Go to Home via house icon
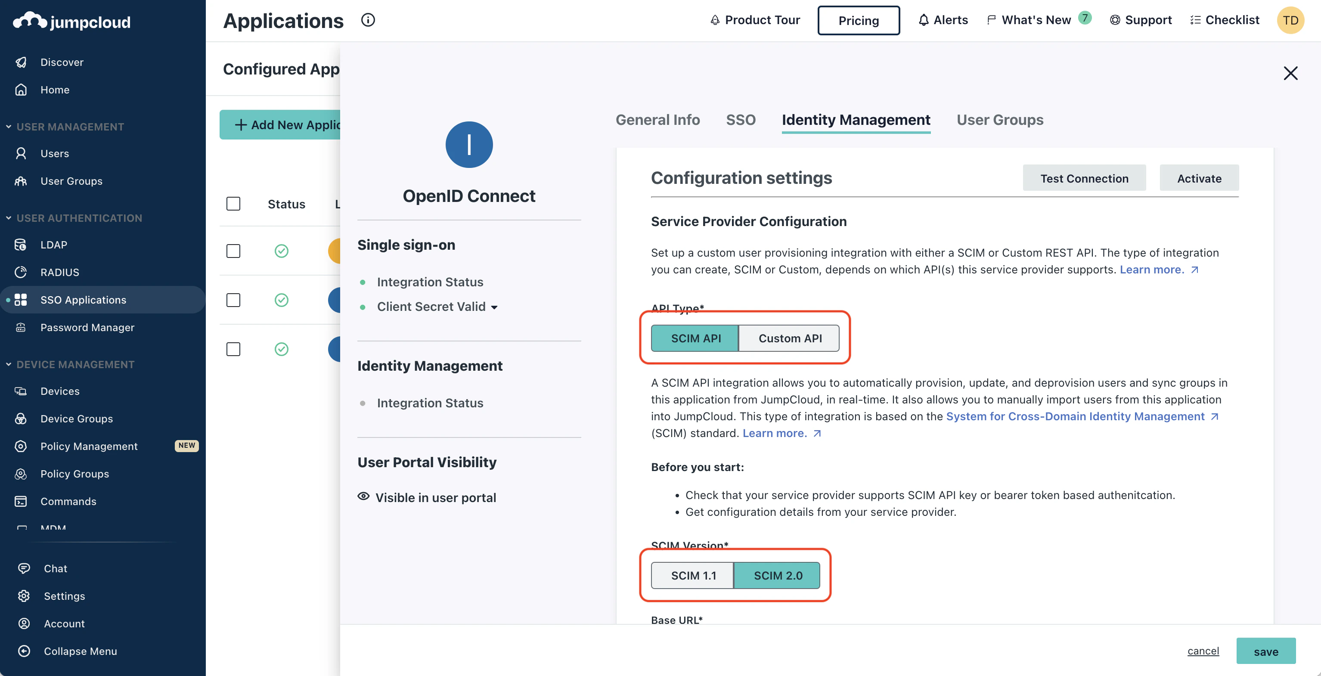Screen dimensions: 1321x676 pos(21,90)
